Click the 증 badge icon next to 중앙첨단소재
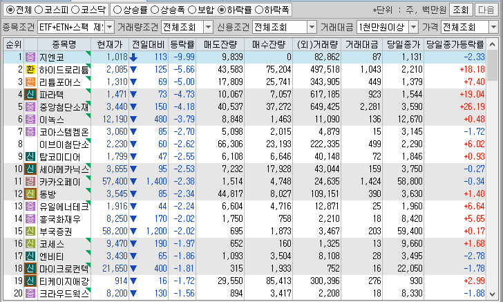 point(30,107)
